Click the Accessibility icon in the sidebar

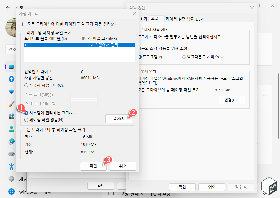[12, 166]
